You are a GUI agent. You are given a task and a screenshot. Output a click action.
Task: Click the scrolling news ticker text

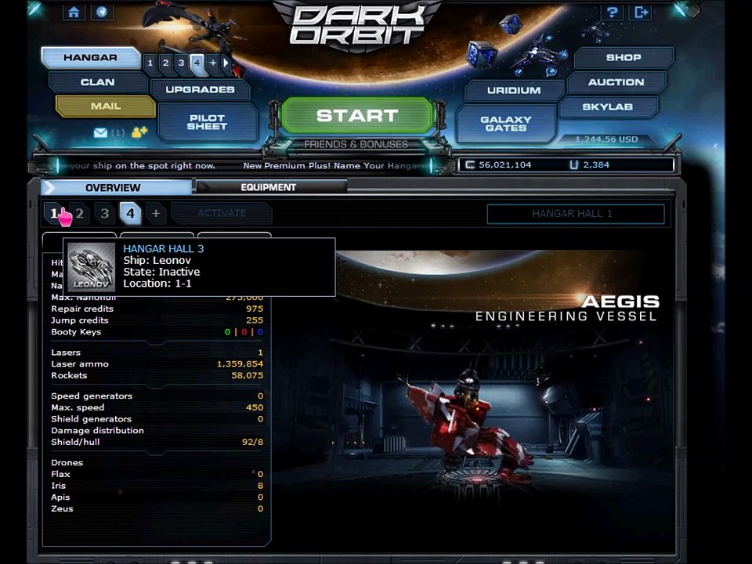(x=244, y=166)
